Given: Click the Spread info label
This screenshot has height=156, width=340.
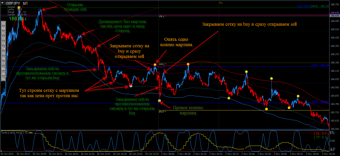Looking at the screenshot, I should [11, 7].
